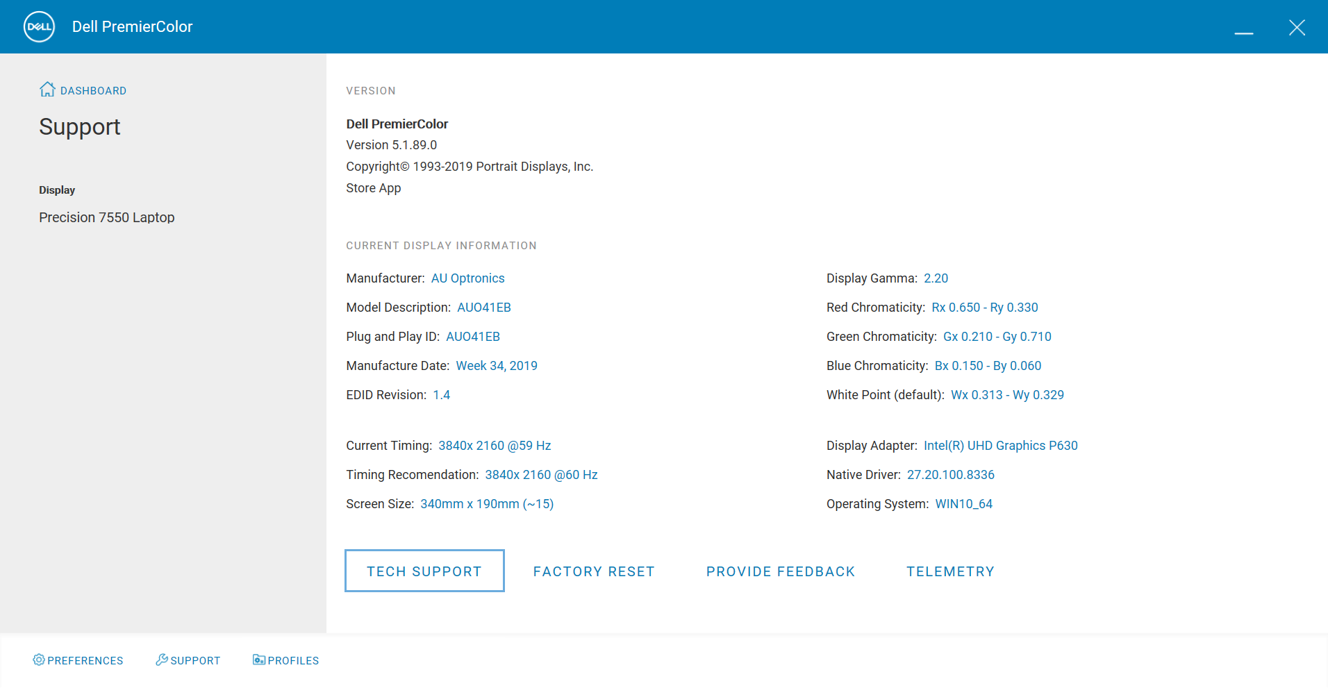Viewport: 1328px width, 688px height.
Task: Click the Support wrench icon
Action: coord(162,660)
